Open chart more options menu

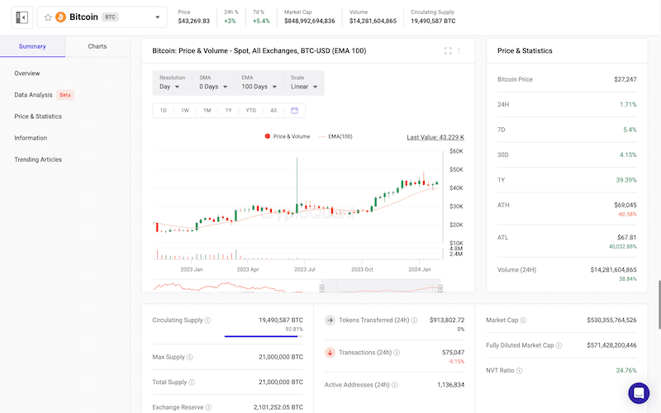[x=459, y=50]
